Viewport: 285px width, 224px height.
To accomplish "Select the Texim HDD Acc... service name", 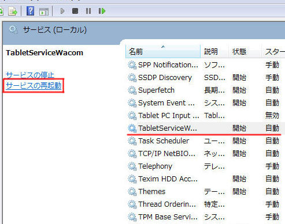I will pos(168,179).
